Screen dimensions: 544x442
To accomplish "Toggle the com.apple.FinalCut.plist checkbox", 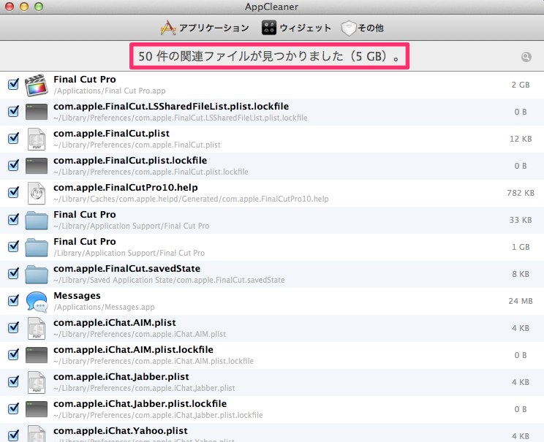I will tap(14, 138).
